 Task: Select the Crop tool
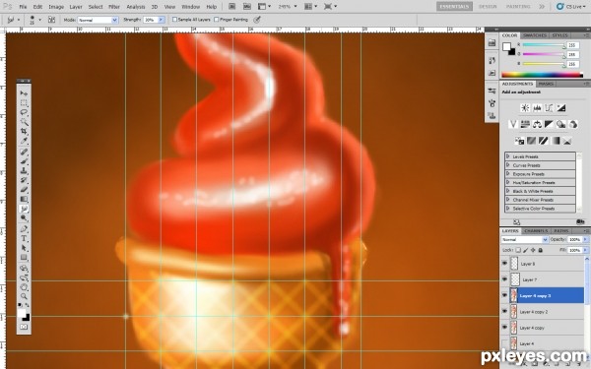coord(24,131)
